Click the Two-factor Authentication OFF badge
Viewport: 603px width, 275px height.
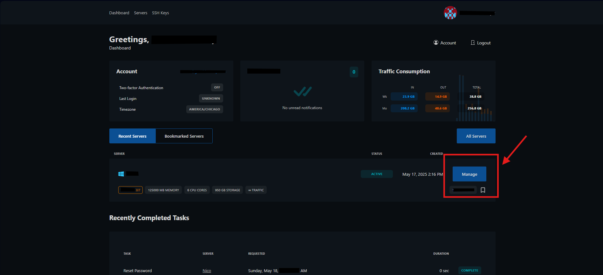[217, 88]
